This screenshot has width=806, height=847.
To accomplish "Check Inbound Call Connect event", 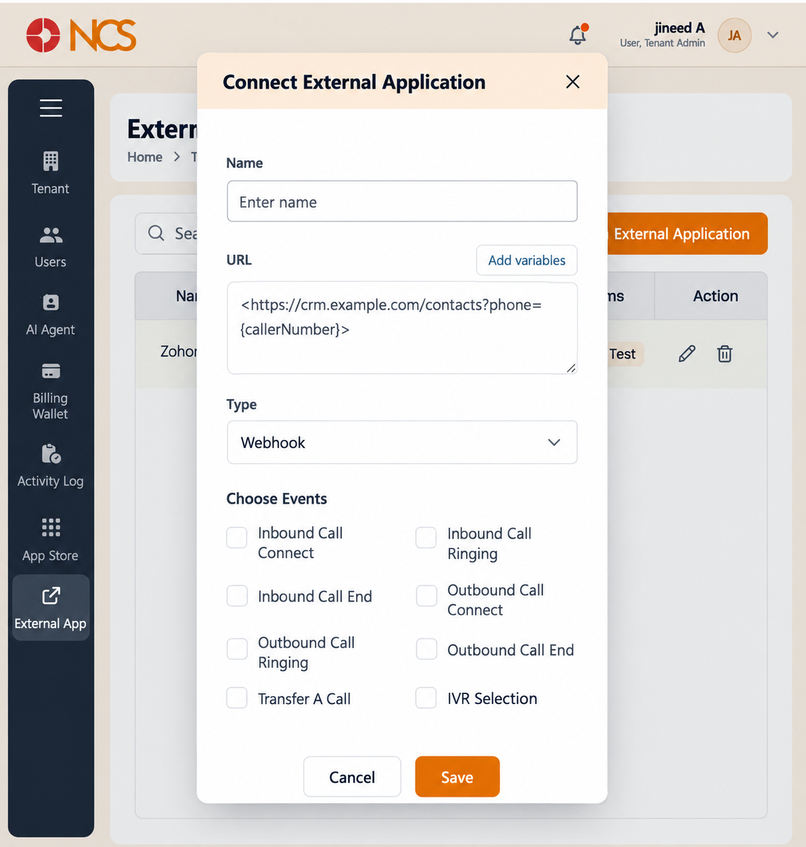I will pyautogui.click(x=237, y=537).
